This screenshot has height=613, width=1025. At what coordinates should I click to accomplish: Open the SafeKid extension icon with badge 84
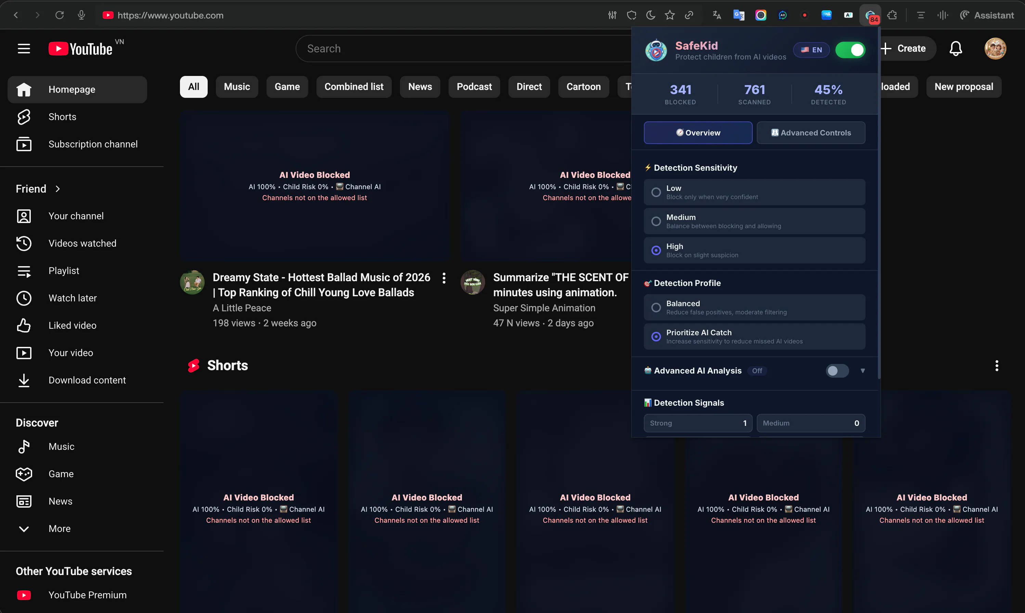click(x=870, y=16)
